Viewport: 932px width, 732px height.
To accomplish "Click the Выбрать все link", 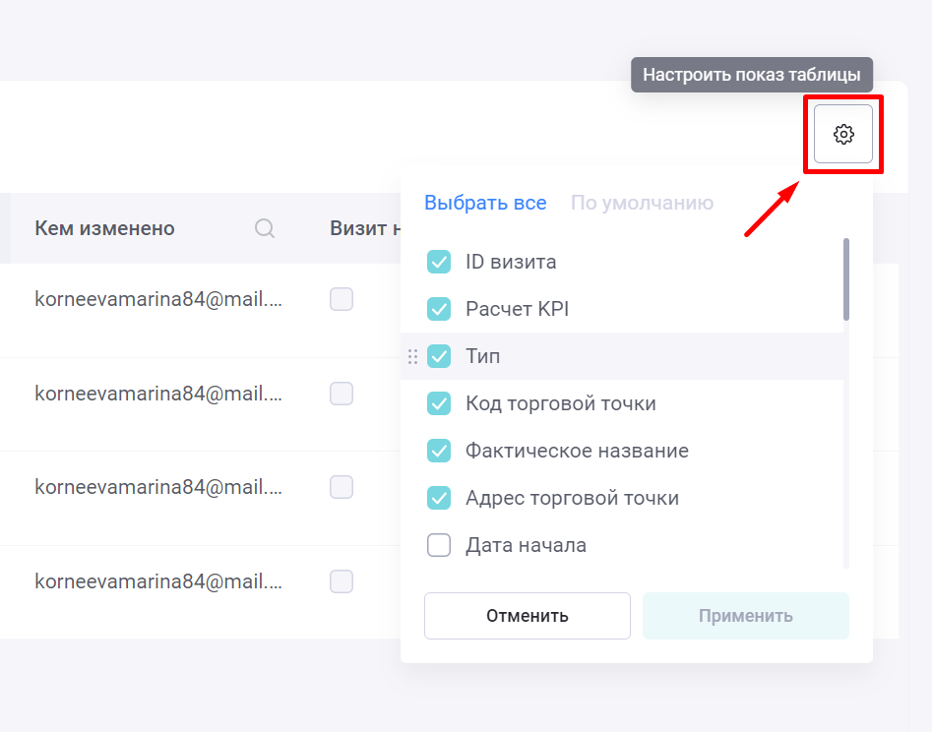I will click(x=485, y=203).
